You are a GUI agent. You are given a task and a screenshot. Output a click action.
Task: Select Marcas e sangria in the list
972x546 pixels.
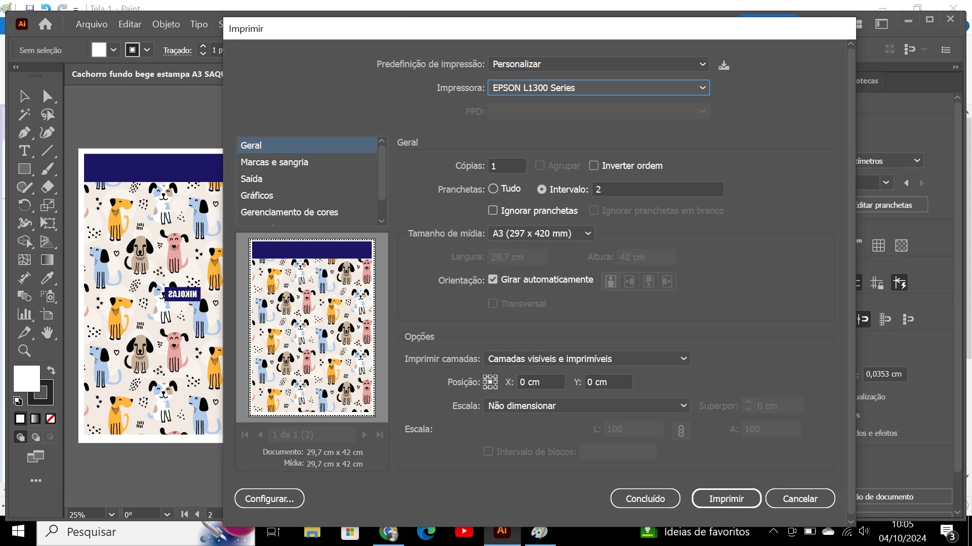(x=274, y=162)
